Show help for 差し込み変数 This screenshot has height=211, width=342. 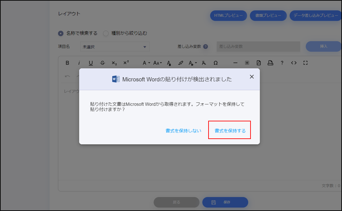click(206, 46)
